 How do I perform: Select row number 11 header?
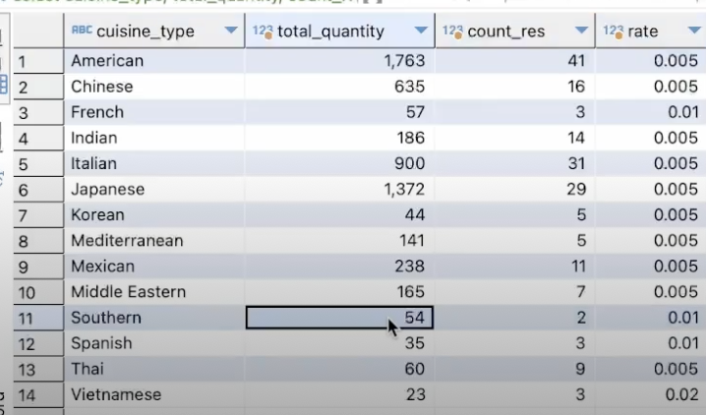(x=38, y=318)
